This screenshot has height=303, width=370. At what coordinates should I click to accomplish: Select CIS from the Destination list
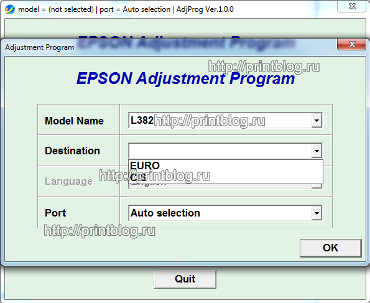(226, 177)
